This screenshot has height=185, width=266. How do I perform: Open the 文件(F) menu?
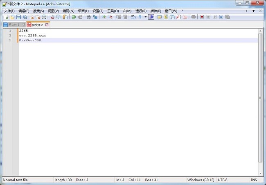(x=9, y=11)
